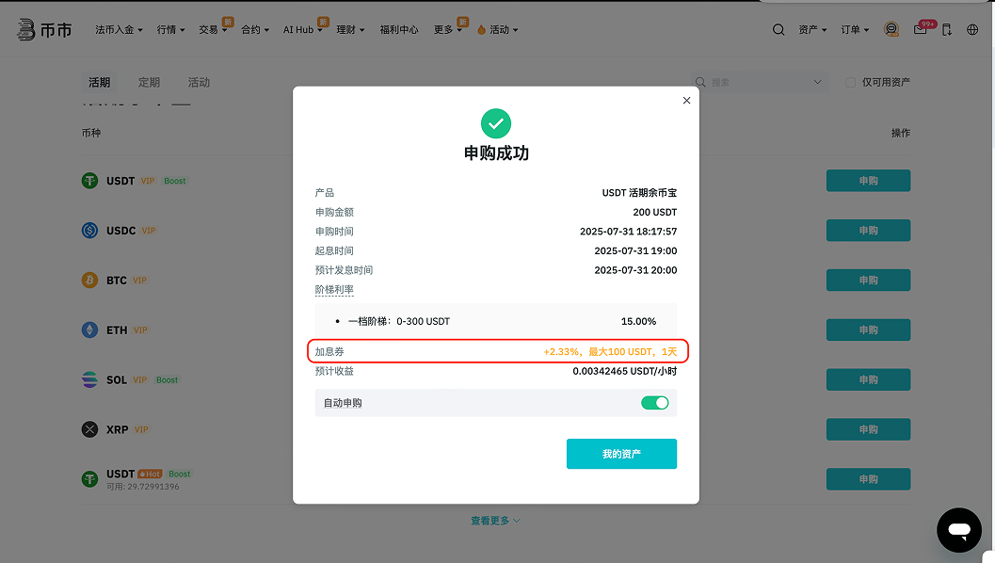
Task: Click the globe language icon
Action: pyautogui.click(x=972, y=29)
